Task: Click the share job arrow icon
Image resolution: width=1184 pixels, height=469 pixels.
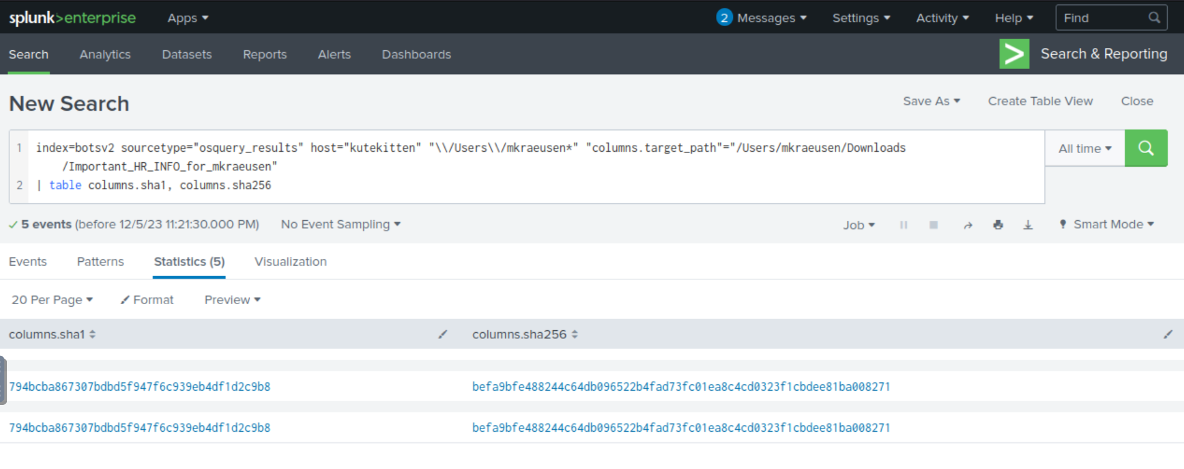Action: coord(968,225)
